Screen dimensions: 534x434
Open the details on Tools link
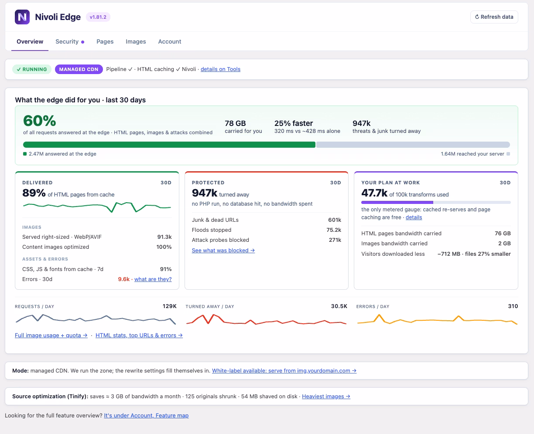click(x=220, y=69)
